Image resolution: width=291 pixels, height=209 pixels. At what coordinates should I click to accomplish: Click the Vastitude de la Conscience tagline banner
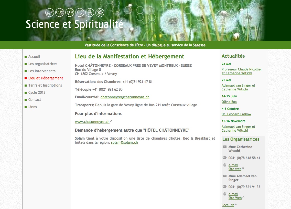(145, 45)
